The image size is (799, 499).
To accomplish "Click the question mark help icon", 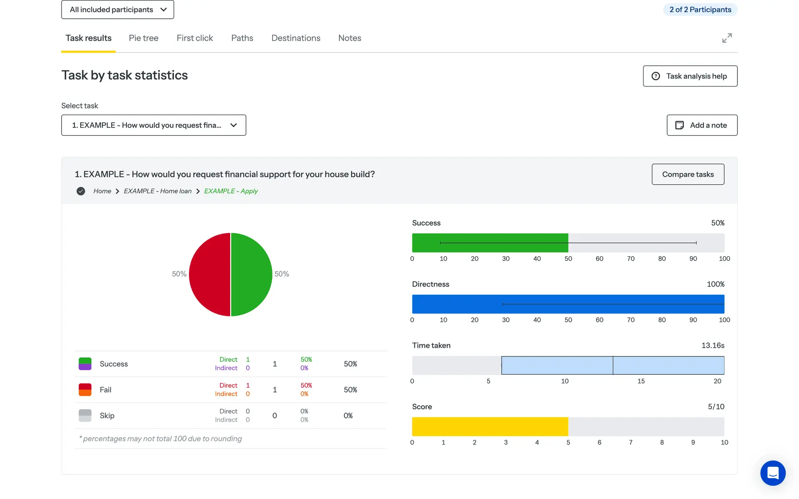I will point(656,76).
